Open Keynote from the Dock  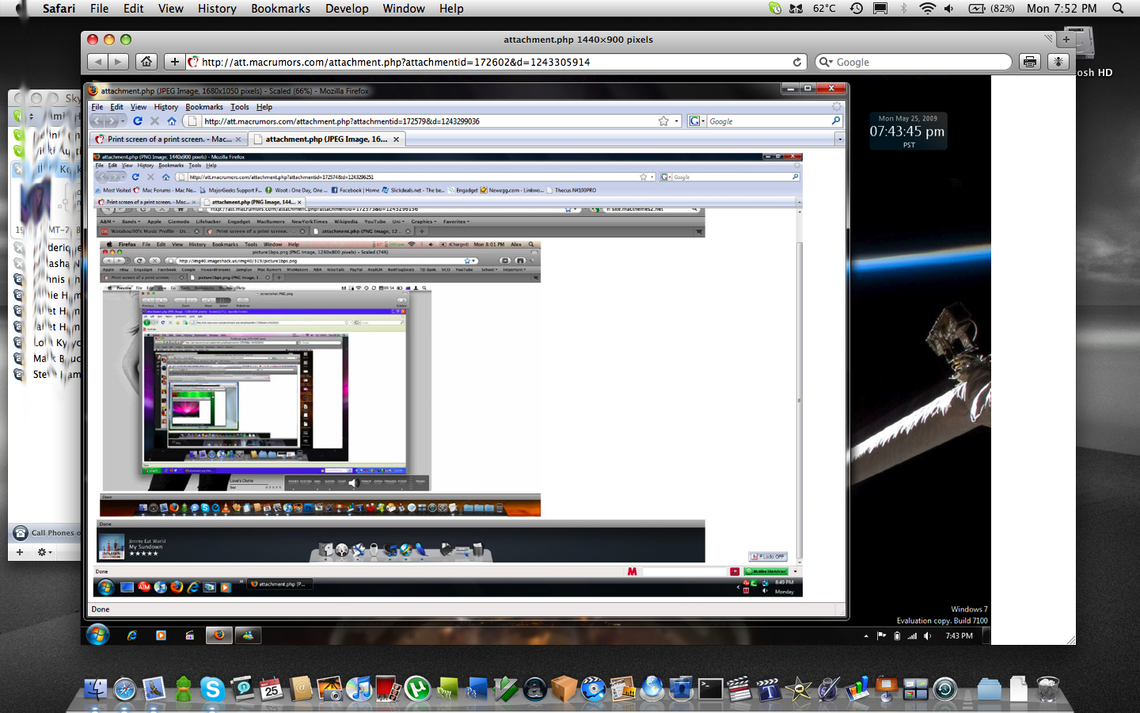tap(886, 688)
